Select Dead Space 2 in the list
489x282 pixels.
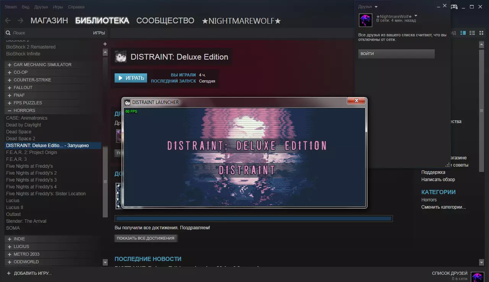pyautogui.click(x=21, y=139)
